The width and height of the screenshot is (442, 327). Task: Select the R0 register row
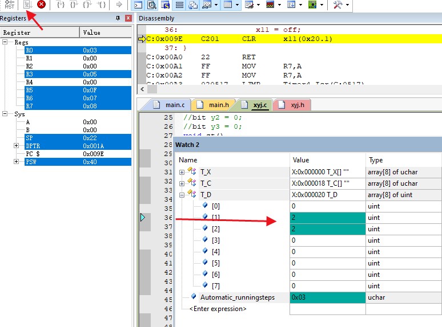click(x=78, y=50)
